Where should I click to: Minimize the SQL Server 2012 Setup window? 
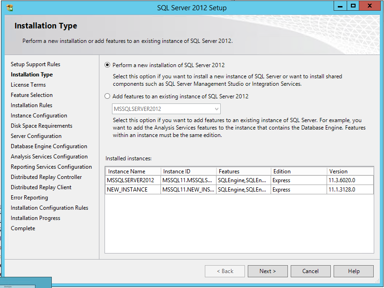click(339, 6)
